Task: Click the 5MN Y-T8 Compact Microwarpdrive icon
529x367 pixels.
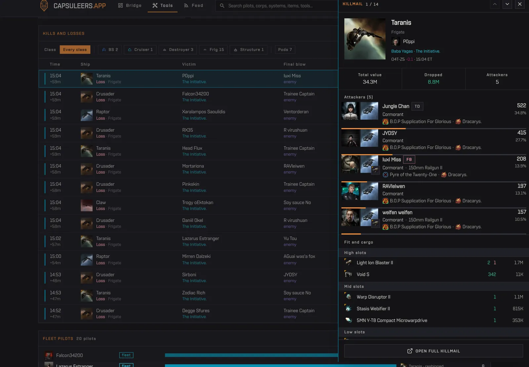Action: coord(348,320)
